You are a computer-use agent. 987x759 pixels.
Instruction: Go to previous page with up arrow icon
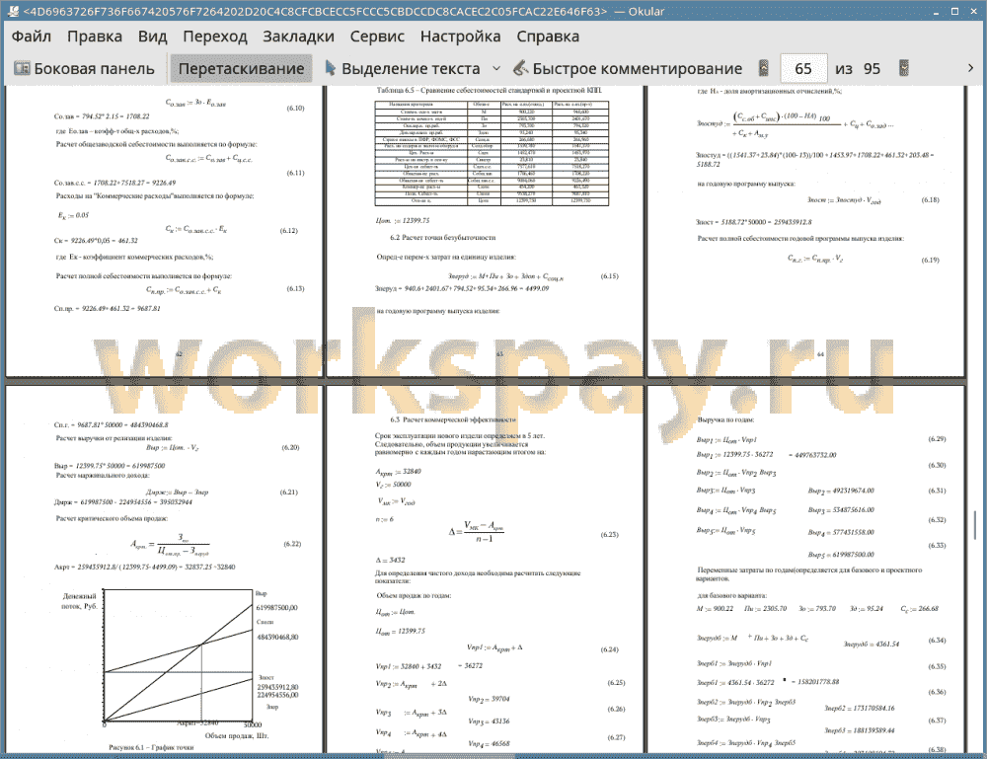point(764,68)
